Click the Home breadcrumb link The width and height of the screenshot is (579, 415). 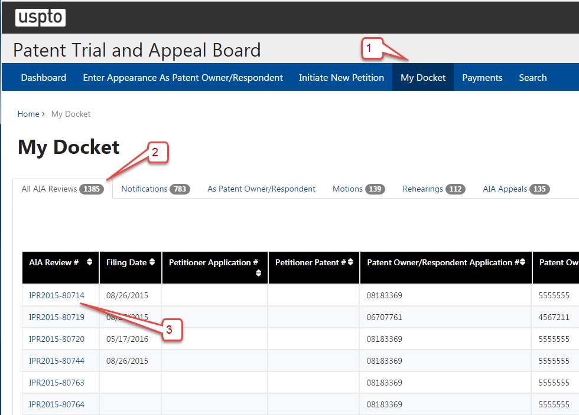pos(28,114)
